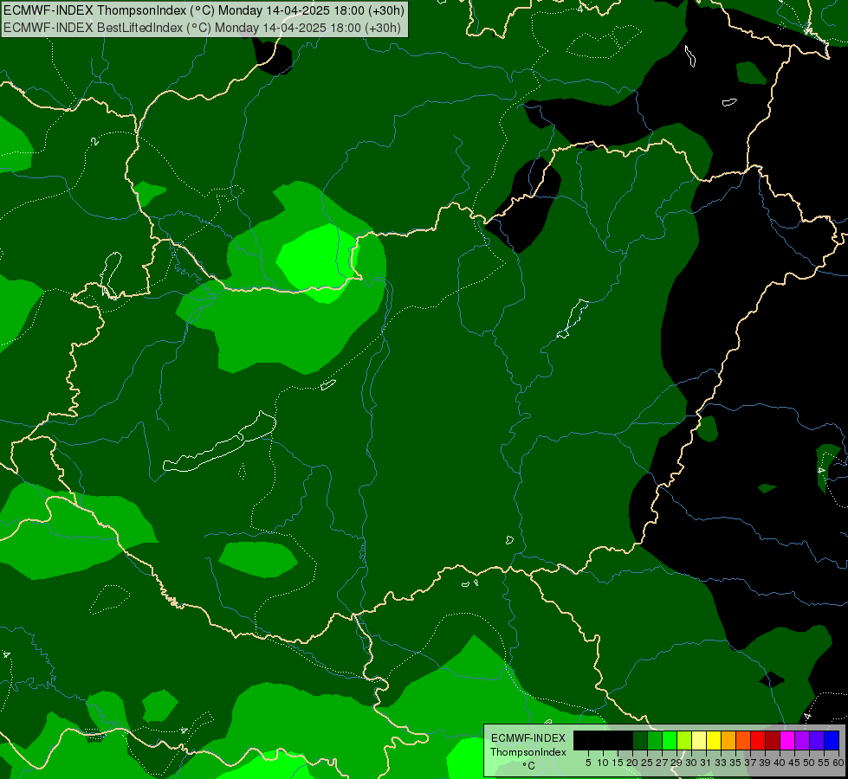Click the legend tick value 20
Viewport: 848px width, 779px height.
click(632, 763)
